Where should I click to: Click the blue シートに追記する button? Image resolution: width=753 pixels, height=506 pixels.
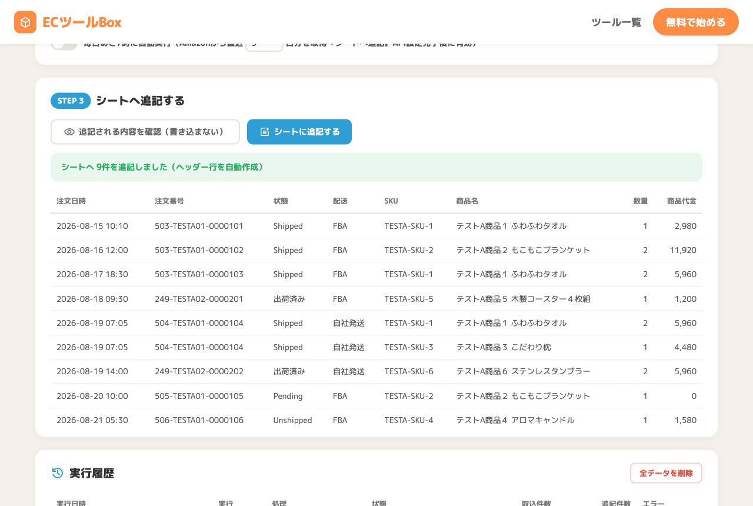point(299,132)
